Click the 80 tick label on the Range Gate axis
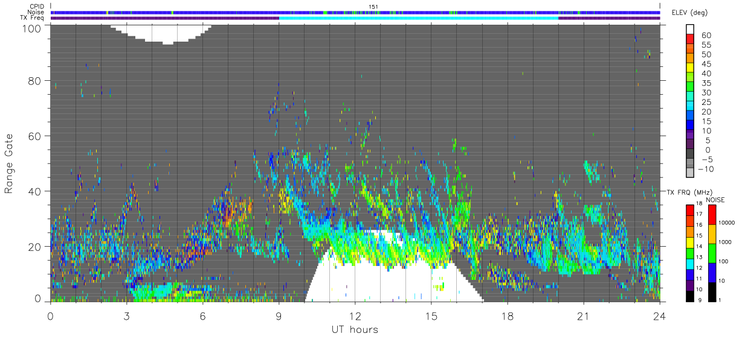 35,81
